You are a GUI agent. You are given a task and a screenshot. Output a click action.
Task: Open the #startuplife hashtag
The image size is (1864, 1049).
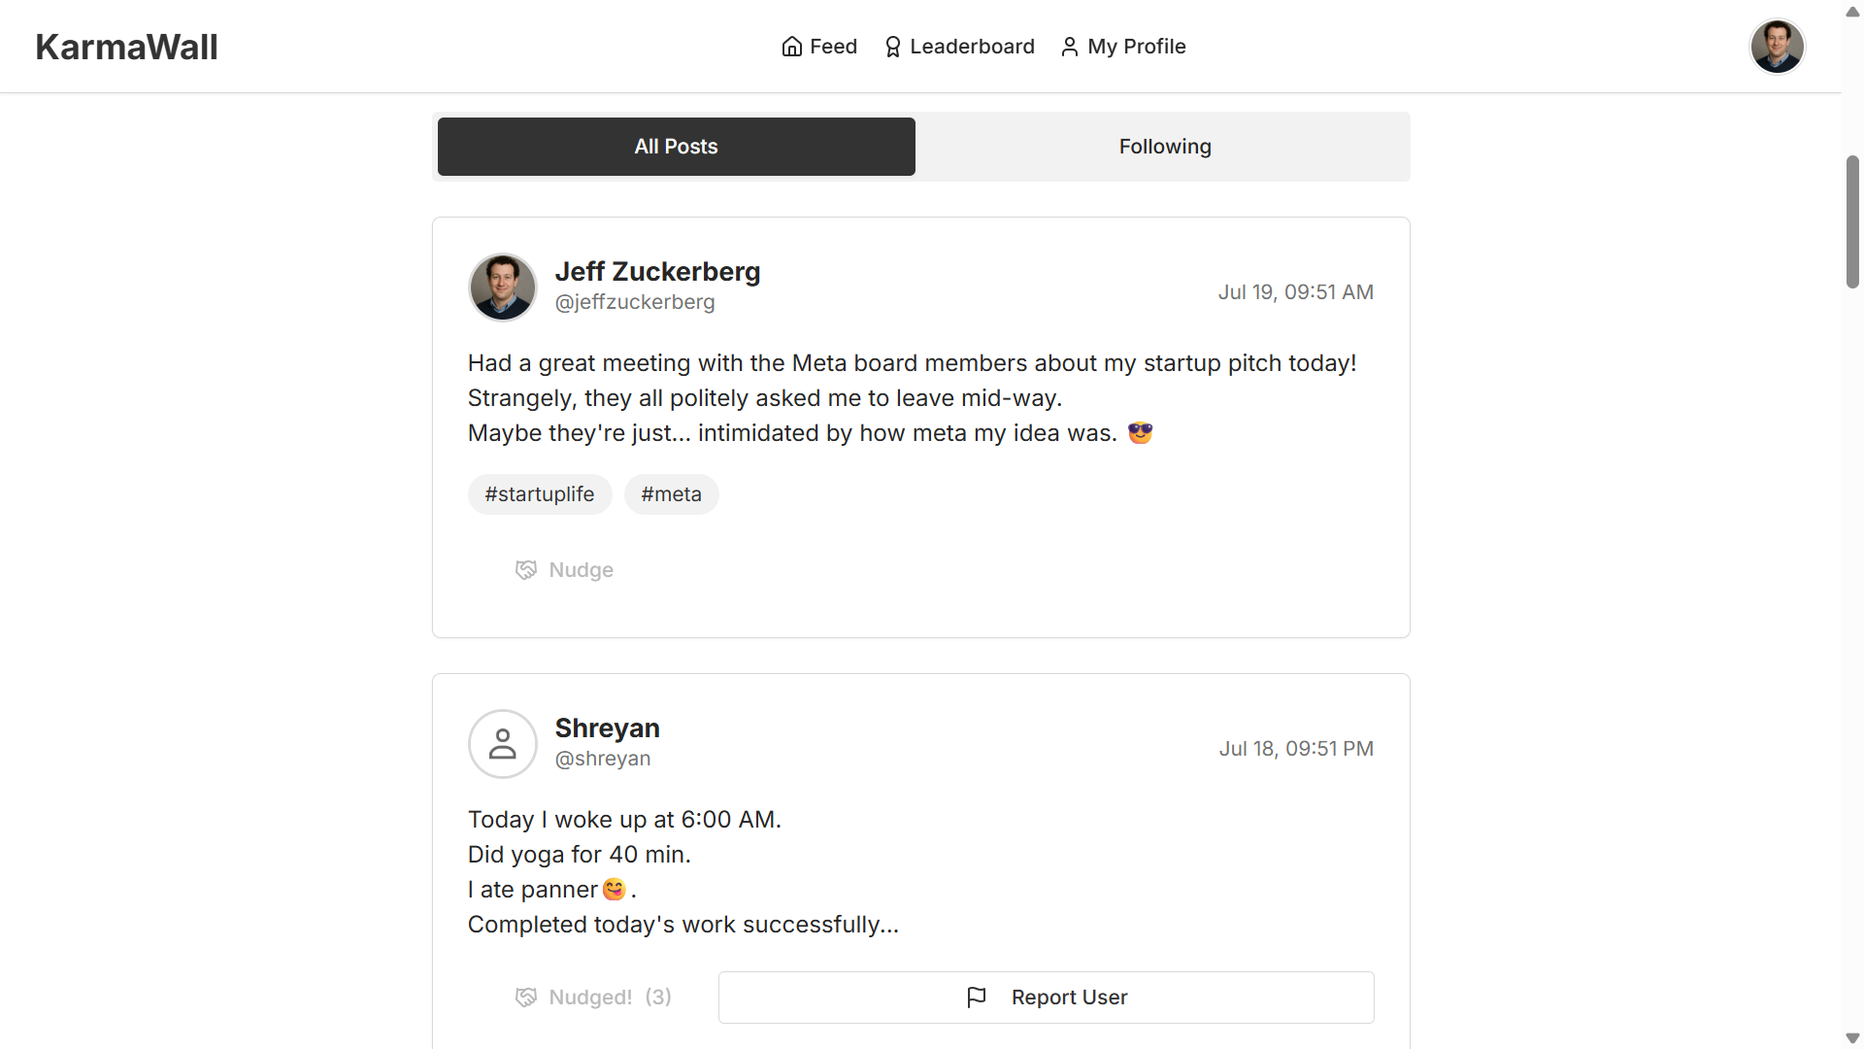[540, 494]
